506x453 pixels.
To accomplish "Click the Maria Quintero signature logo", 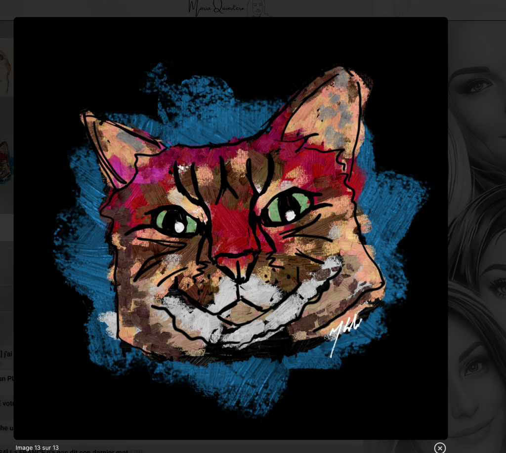I will click(216, 8).
